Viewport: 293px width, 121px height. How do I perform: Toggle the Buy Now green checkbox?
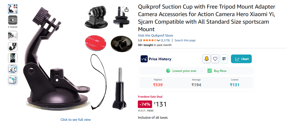tap(210, 71)
